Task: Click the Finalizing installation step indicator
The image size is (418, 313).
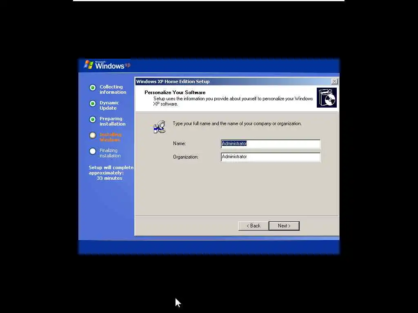Action: tap(93, 151)
